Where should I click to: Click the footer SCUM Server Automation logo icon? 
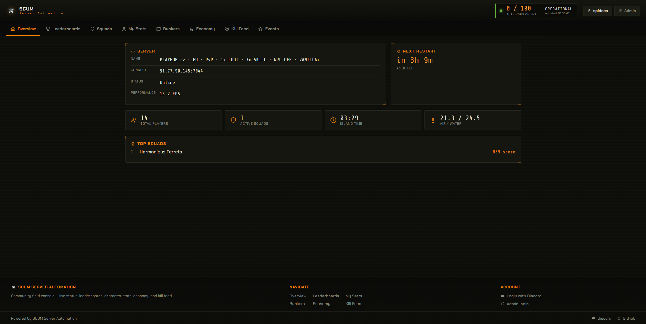click(14, 287)
